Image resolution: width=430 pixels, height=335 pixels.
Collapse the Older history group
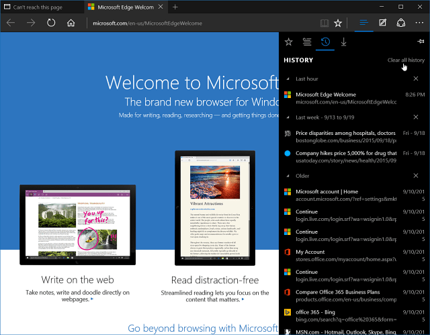click(x=288, y=176)
